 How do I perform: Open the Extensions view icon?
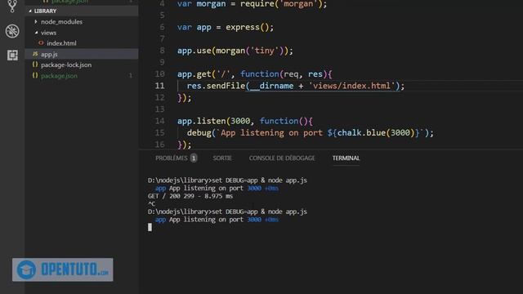(x=12, y=55)
